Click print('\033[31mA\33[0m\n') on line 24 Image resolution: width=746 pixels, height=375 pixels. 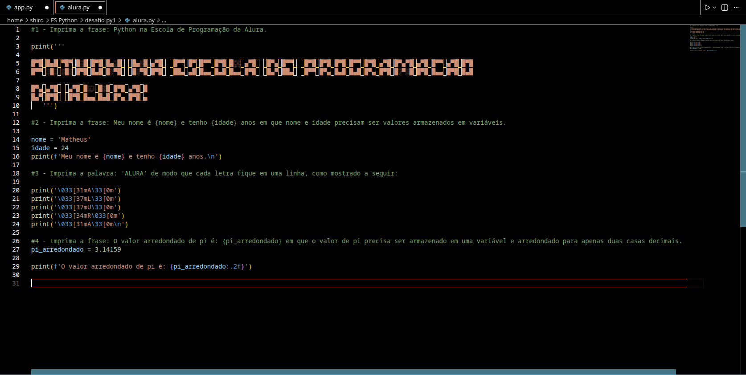coord(80,224)
